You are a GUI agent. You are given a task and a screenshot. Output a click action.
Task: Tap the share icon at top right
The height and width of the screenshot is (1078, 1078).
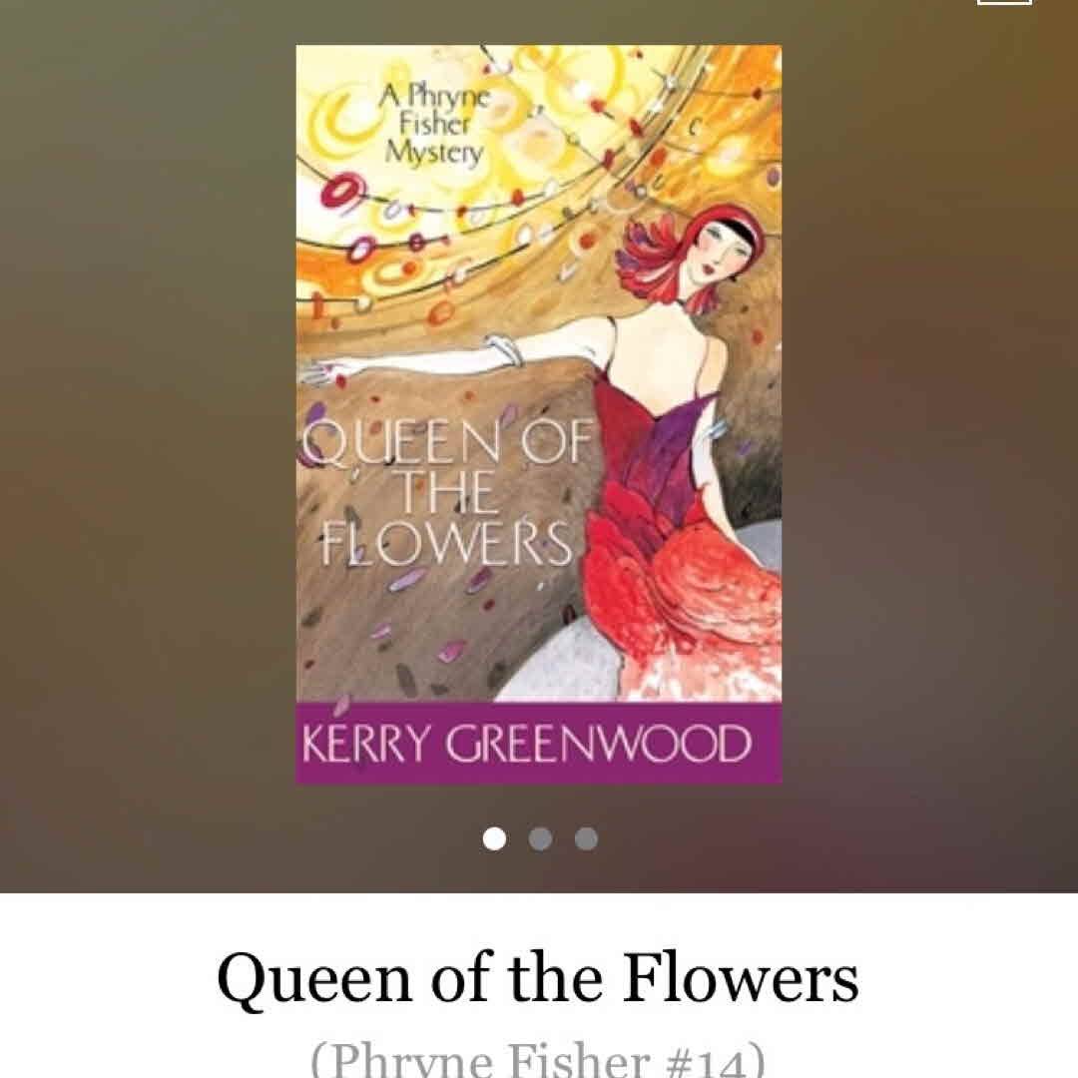[1004, 2]
